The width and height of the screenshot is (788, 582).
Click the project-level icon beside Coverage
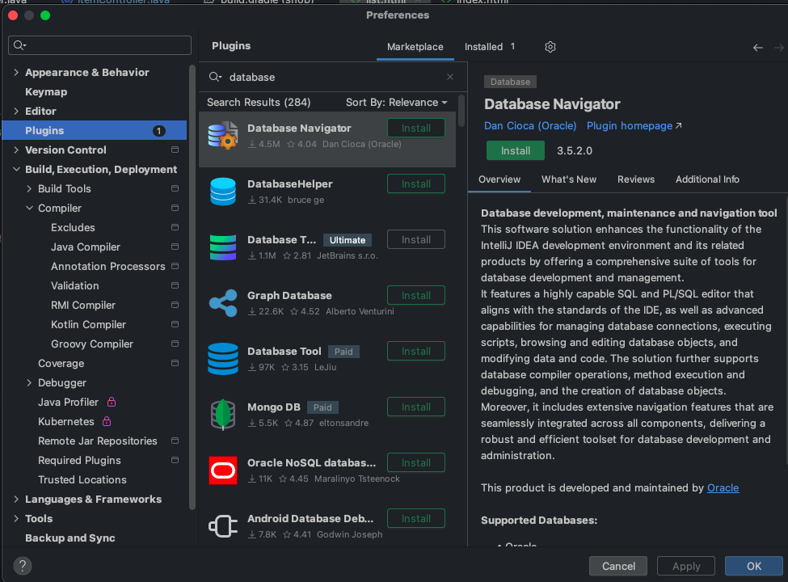tap(175, 363)
